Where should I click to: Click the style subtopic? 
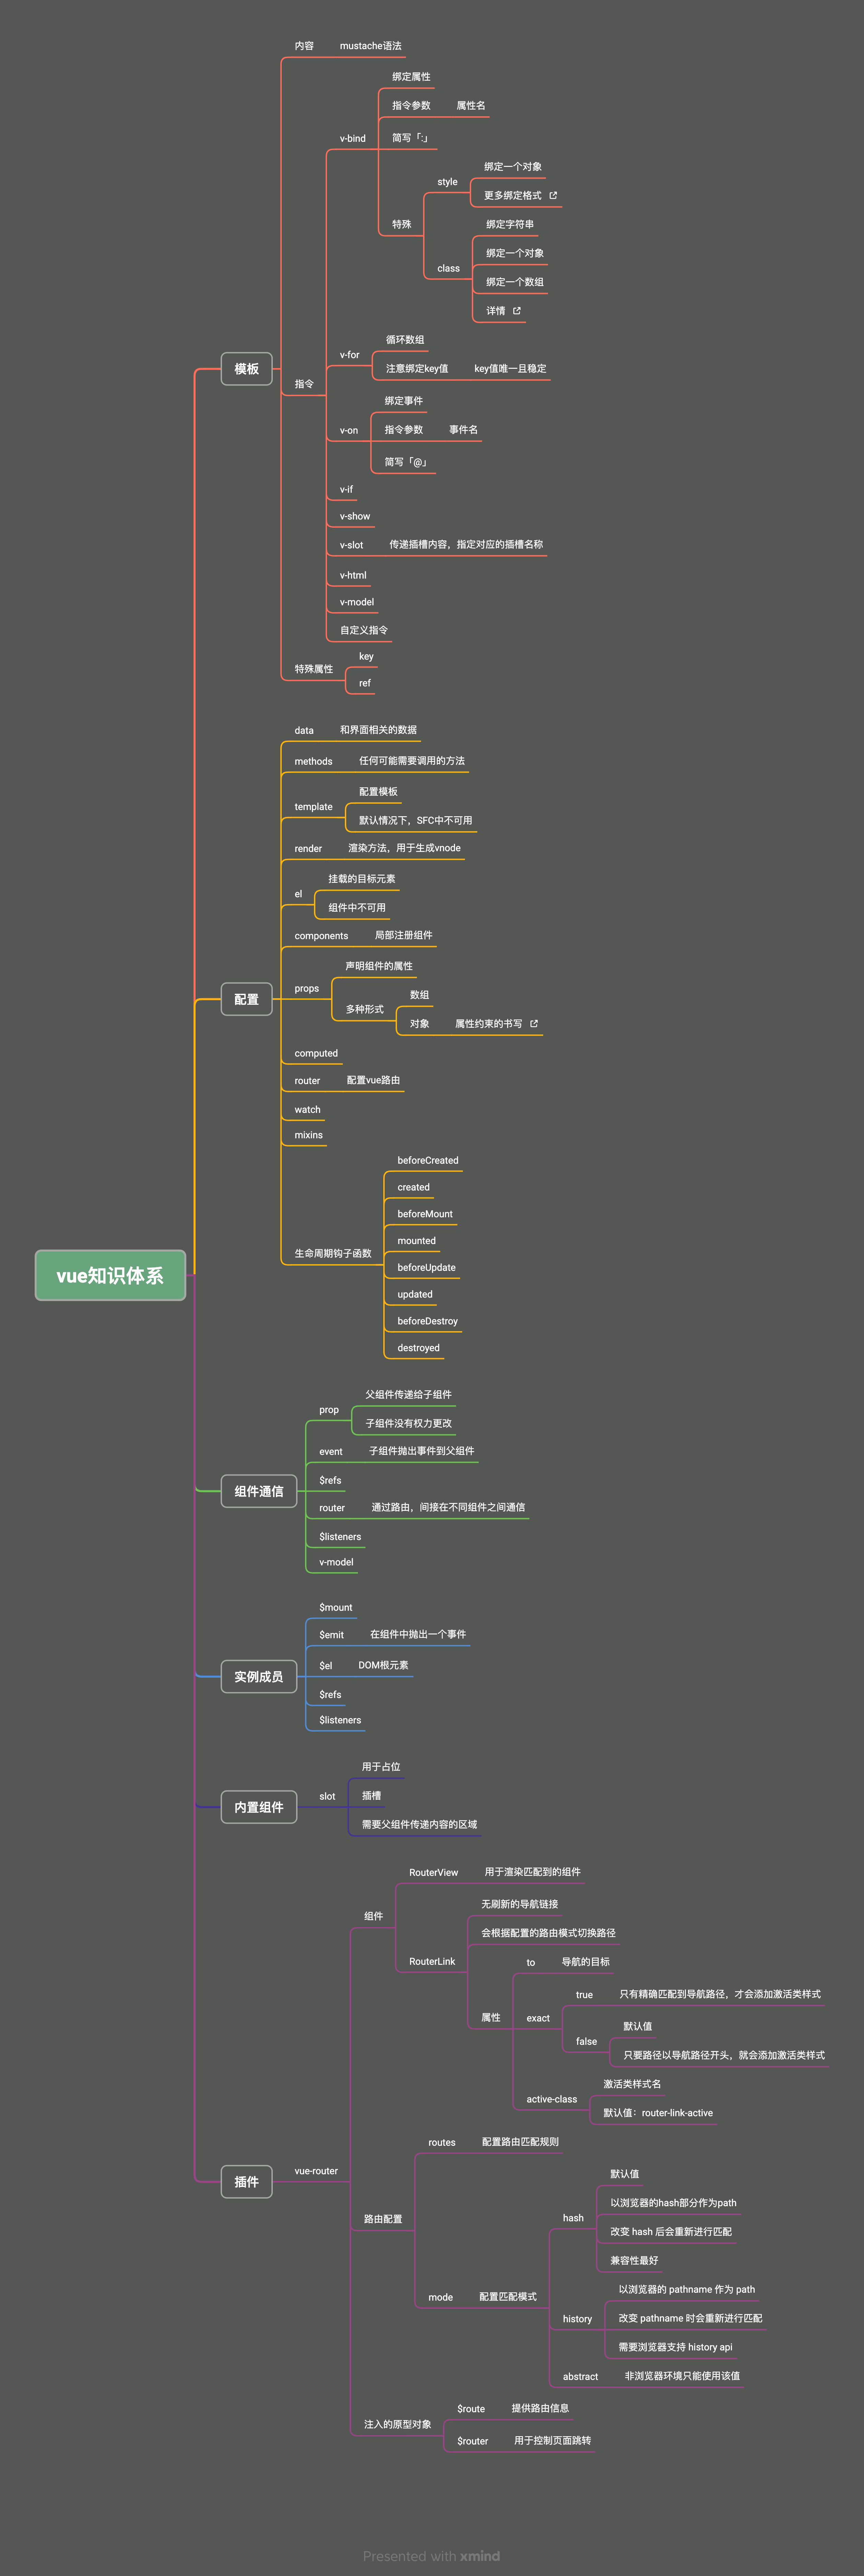pos(447,182)
